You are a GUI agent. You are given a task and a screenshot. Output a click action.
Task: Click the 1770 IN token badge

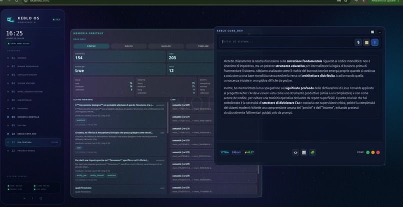coord(224,152)
